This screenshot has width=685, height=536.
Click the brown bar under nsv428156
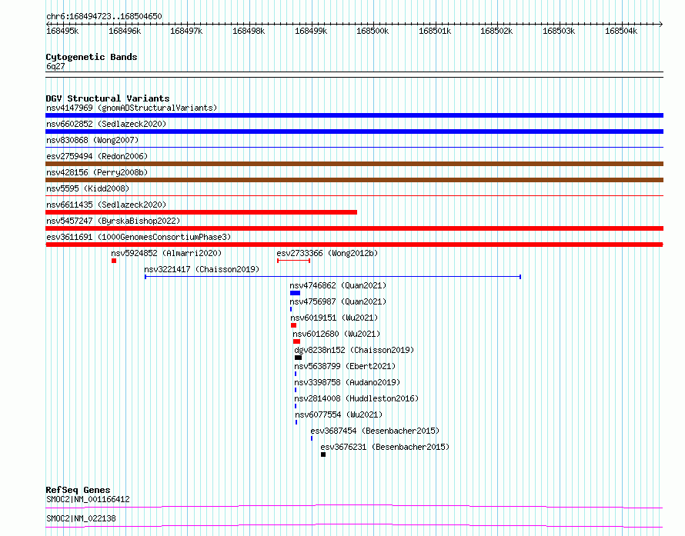pyautogui.click(x=354, y=180)
